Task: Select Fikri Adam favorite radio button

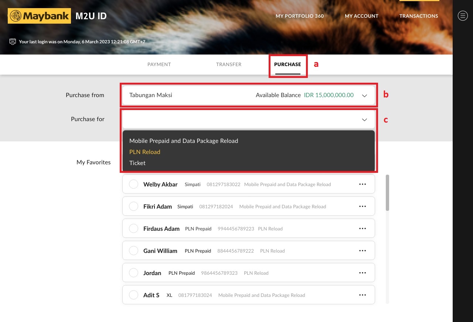Action: 133,206
